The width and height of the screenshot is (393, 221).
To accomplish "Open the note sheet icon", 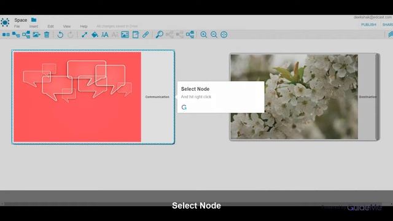I will coord(135,34).
